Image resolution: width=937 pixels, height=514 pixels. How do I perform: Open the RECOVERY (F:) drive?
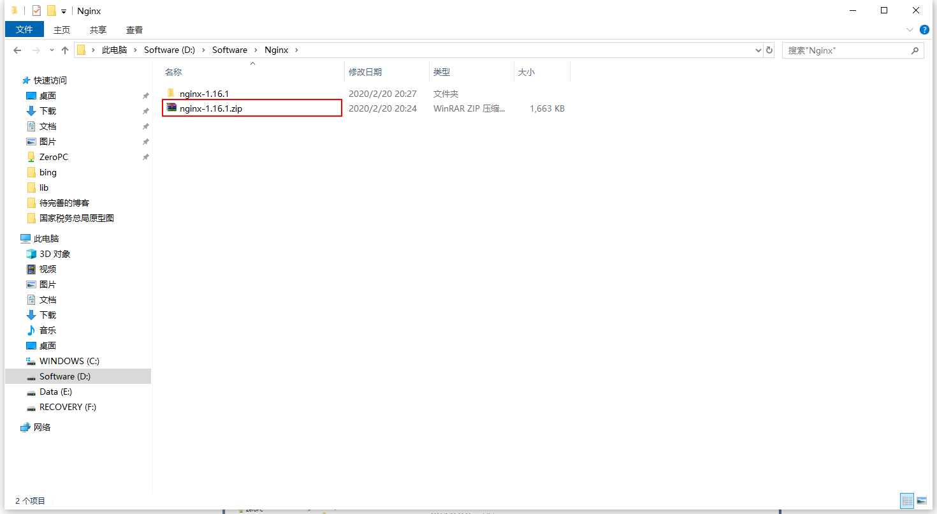[68, 407]
